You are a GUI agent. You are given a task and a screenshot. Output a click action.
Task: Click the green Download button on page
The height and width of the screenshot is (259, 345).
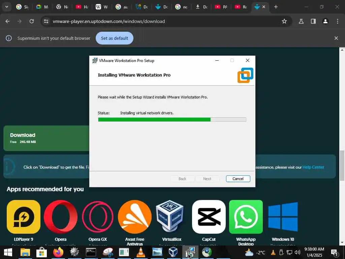click(x=46, y=138)
